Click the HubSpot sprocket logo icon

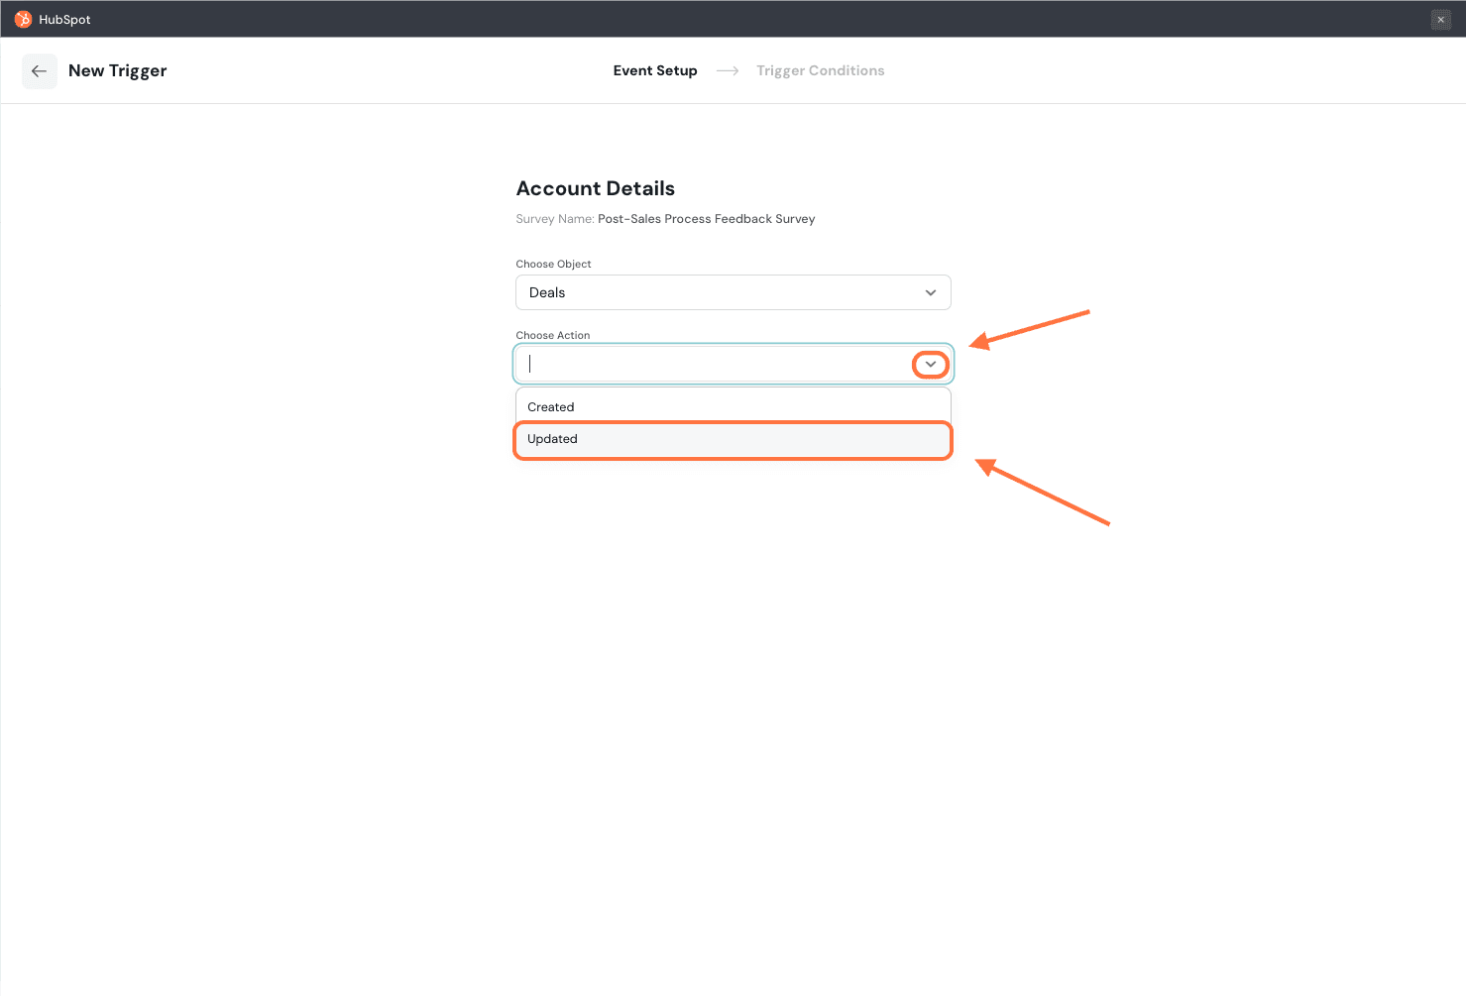[x=23, y=19]
